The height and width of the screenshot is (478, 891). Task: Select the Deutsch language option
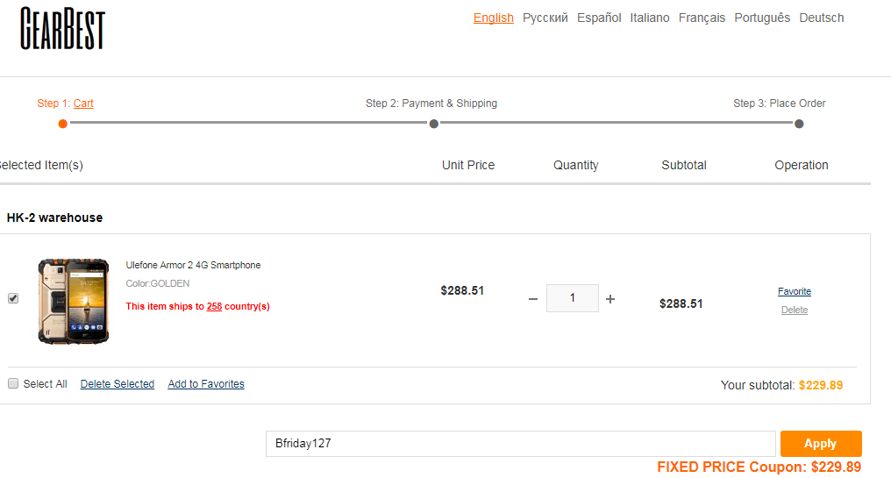[821, 18]
